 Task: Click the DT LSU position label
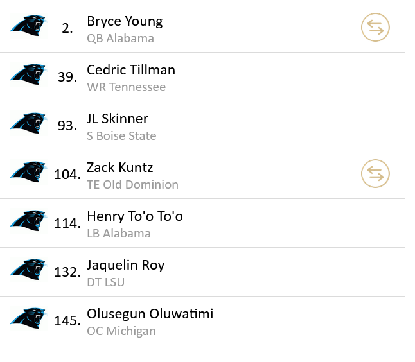pos(105,282)
